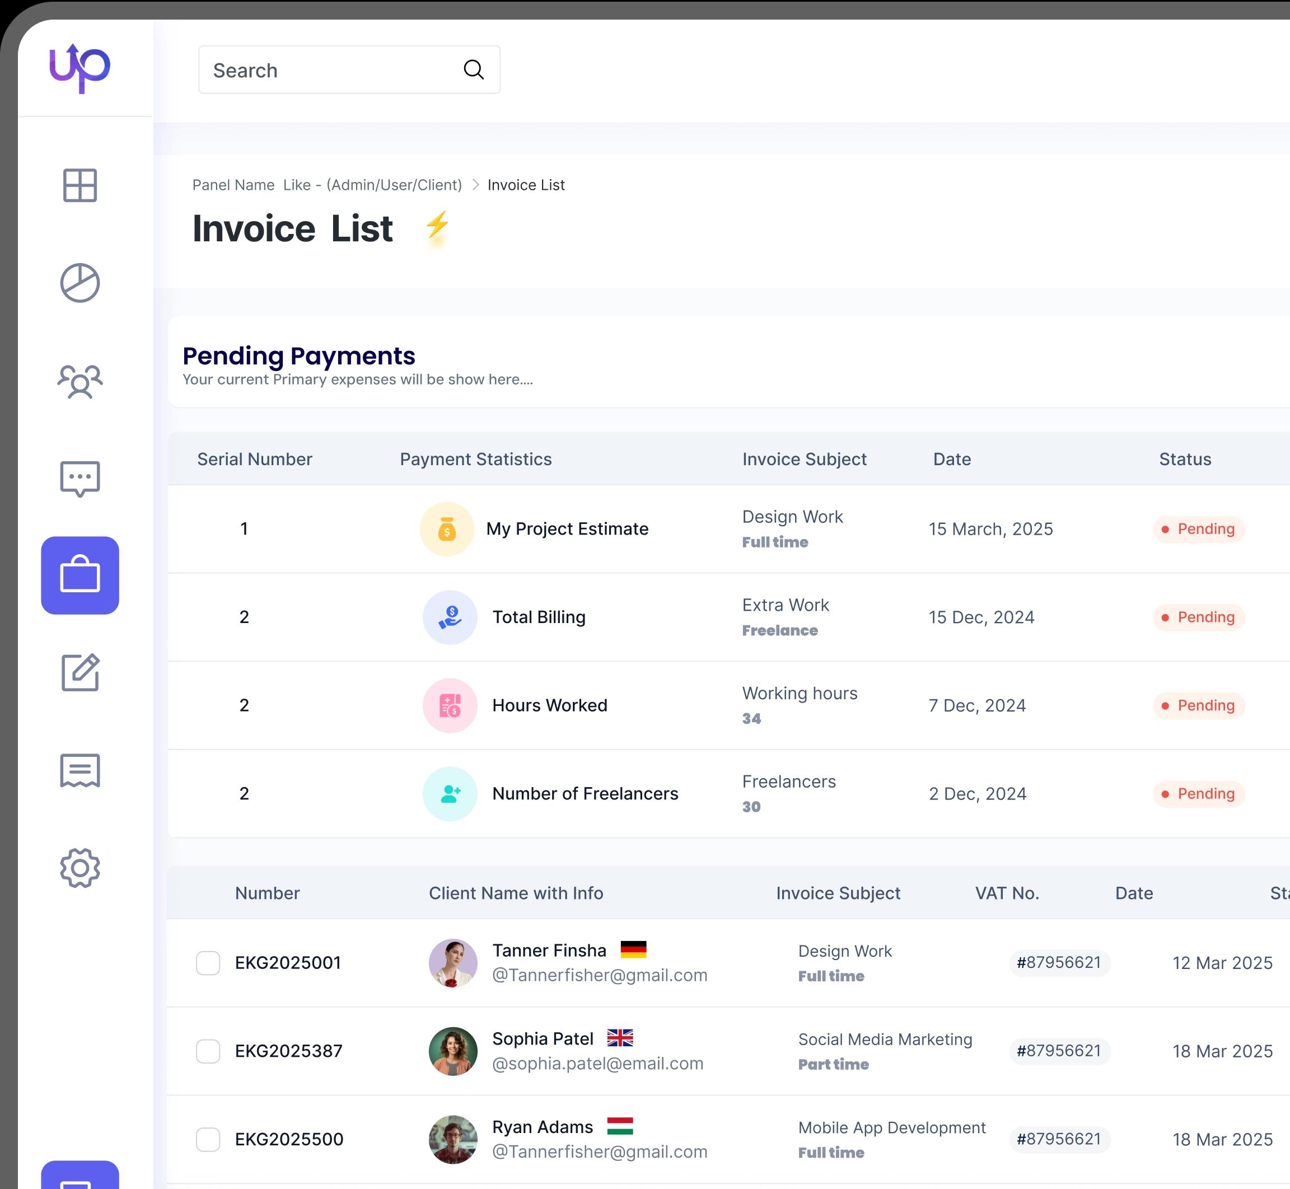Click the Extra Work invoice subject
1290x1189 pixels.
[785, 605]
